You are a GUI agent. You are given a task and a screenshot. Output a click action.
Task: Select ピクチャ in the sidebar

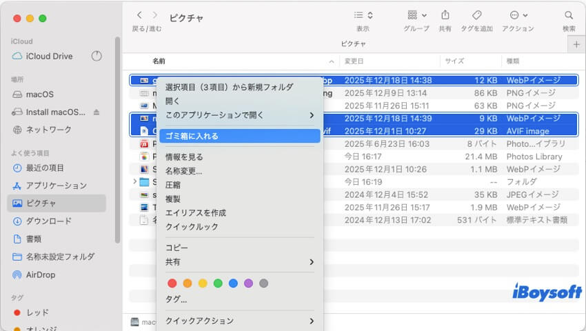tap(57, 203)
